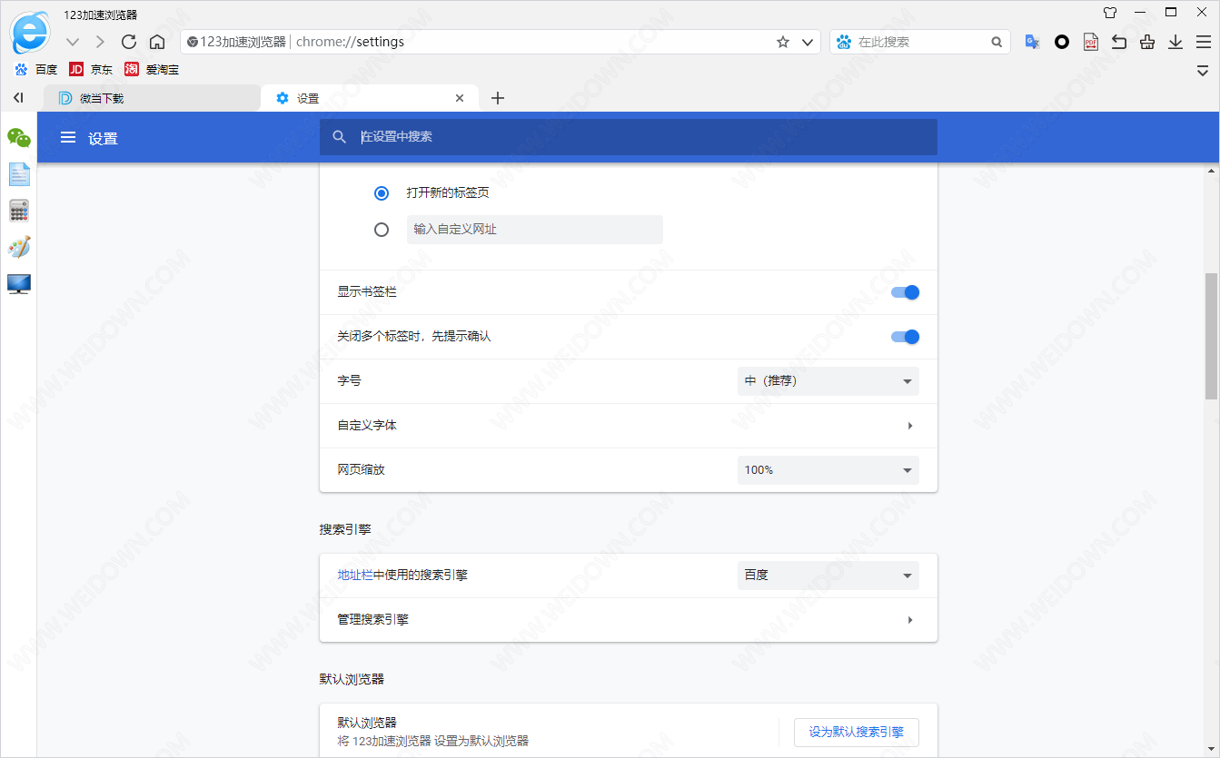Open the downloads arrow icon
The height and width of the screenshot is (758, 1220).
coord(1175,42)
